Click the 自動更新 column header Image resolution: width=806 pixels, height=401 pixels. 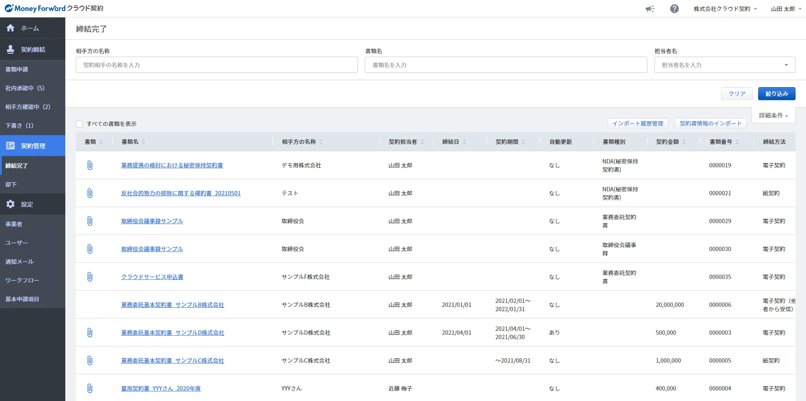(560, 142)
